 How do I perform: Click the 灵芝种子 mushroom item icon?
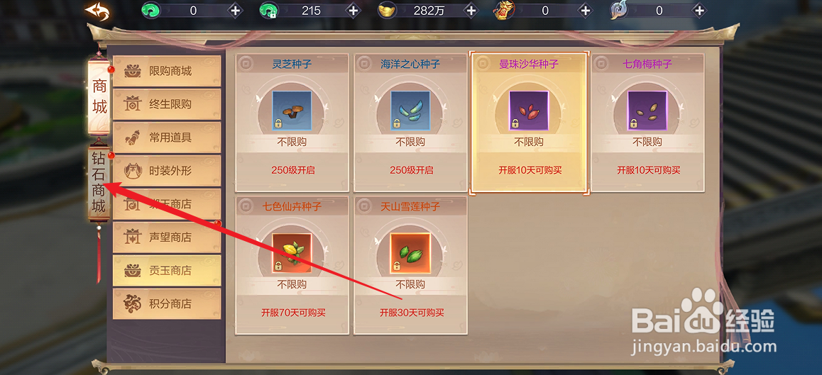[x=292, y=111]
